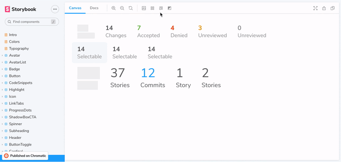Image resolution: width=341 pixels, height=162 pixels.
Task: Click the zoom in icon
Action: coord(114,8)
